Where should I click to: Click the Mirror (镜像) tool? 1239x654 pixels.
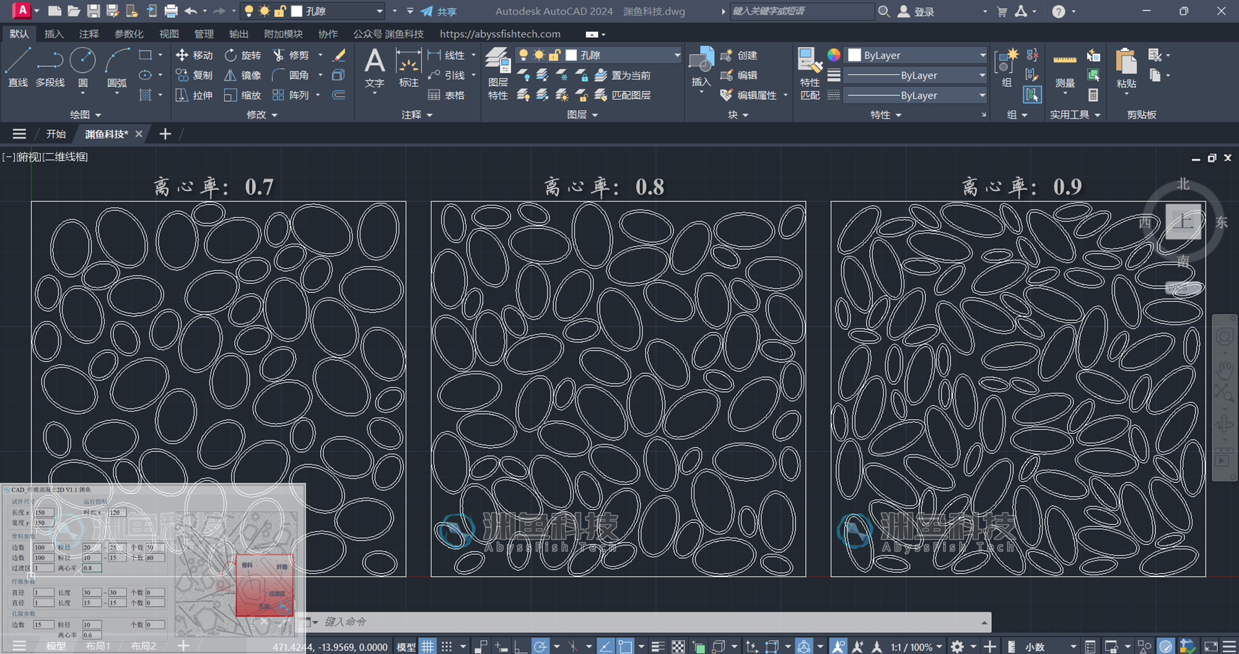pyautogui.click(x=243, y=75)
